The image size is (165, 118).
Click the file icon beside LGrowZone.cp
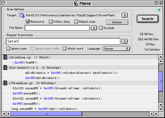click(5, 57)
